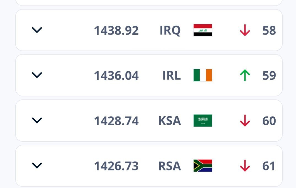Select the IRQ team code
This screenshot has width=296, height=188.
click(170, 31)
